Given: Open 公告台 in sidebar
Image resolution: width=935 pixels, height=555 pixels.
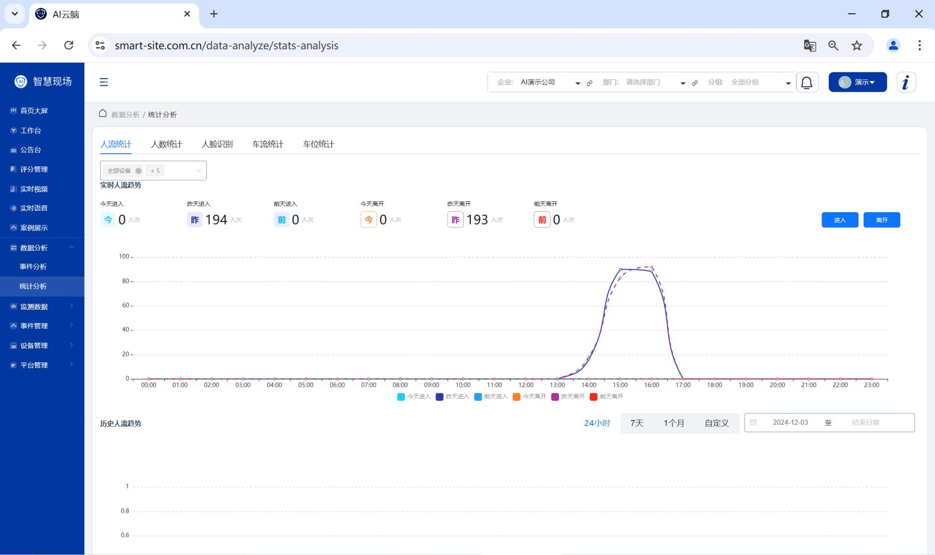Looking at the screenshot, I should [42, 150].
